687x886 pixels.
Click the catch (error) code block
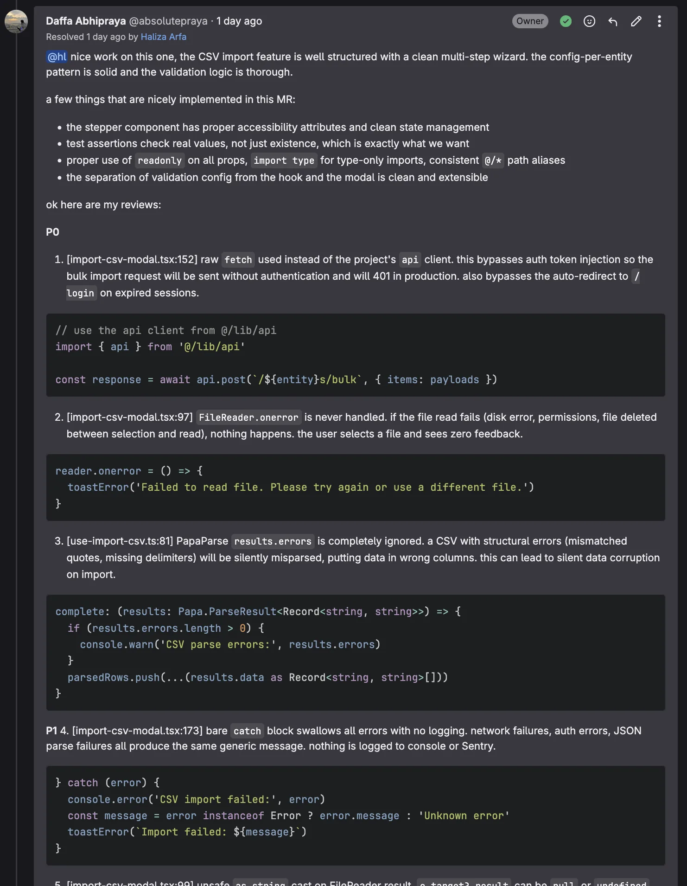(355, 815)
